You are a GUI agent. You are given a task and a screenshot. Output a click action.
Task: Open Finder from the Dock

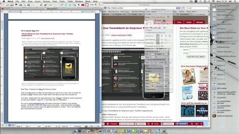click(x=75, y=131)
